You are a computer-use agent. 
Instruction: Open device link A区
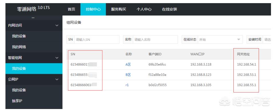pyautogui.click(x=128, y=64)
